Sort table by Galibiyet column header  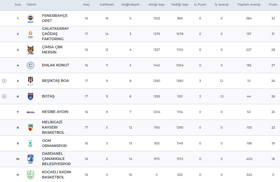[107, 5]
